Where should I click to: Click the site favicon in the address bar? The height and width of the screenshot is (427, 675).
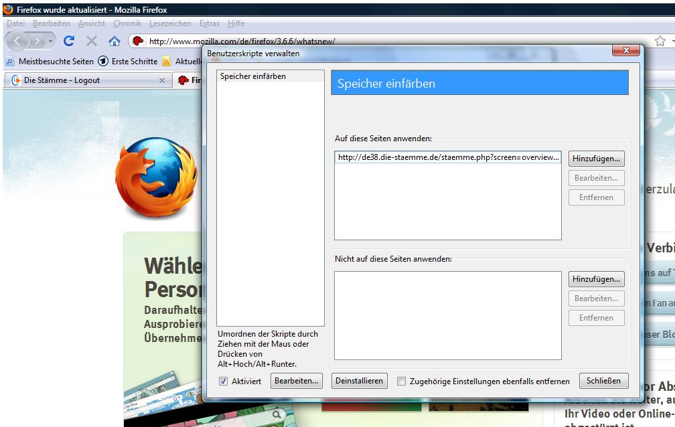(x=138, y=41)
